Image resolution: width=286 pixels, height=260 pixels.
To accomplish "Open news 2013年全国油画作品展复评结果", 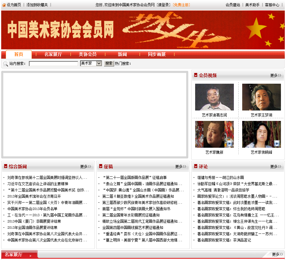I will 32,227.
